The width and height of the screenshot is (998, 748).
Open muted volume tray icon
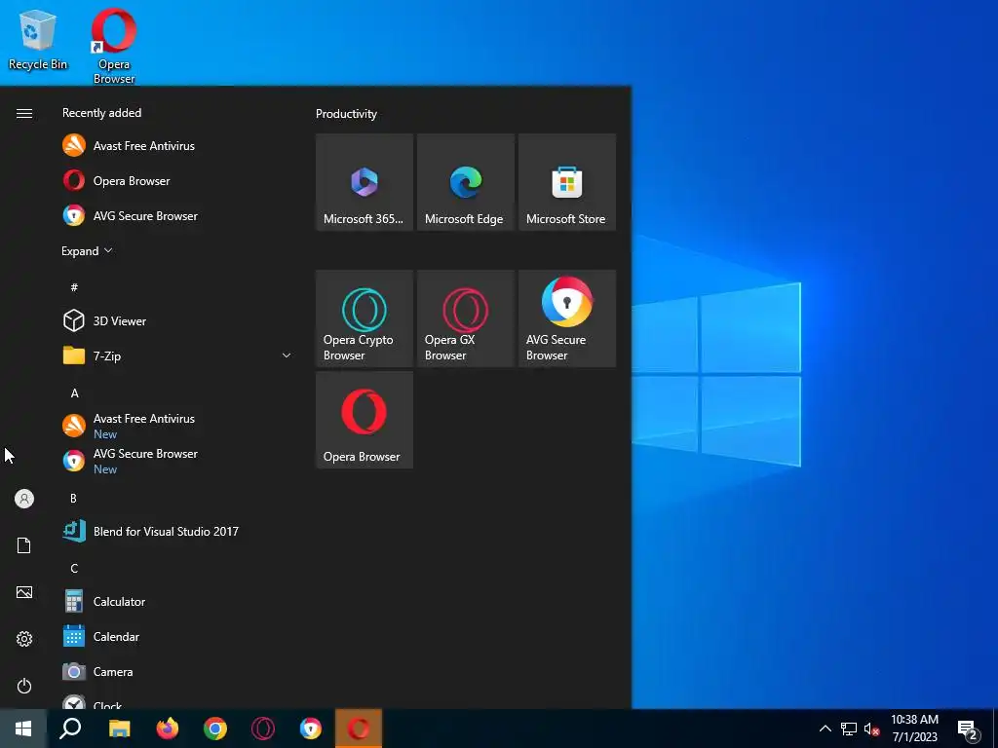[871, 729]
